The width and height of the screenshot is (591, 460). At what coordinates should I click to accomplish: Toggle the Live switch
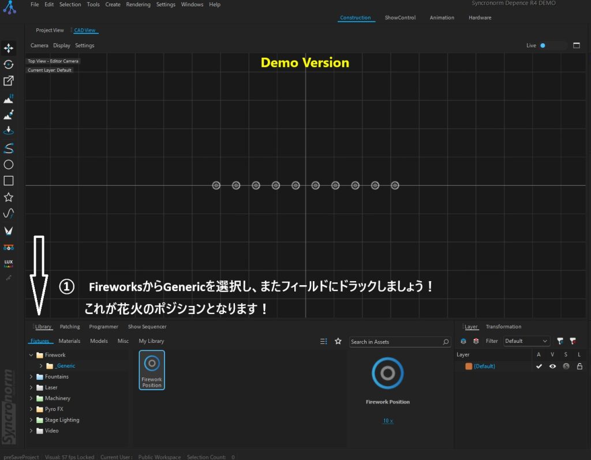click(553, 46)
